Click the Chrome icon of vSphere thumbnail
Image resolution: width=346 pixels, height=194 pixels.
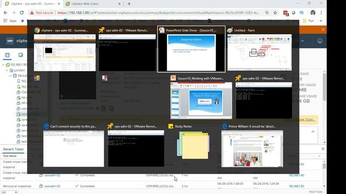point(37,30)
